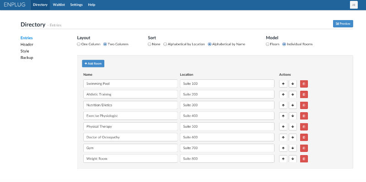The height and width of the screenshot is (182, 366).
Task: Edit the Weight Room name field
Action: [130, 159]
